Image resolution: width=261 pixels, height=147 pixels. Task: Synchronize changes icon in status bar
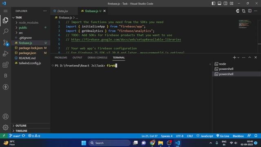[x=24, y=136]
